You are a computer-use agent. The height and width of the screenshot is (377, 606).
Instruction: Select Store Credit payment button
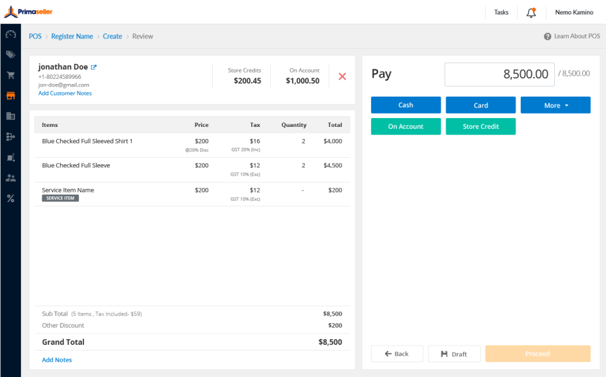pos(480,127)
